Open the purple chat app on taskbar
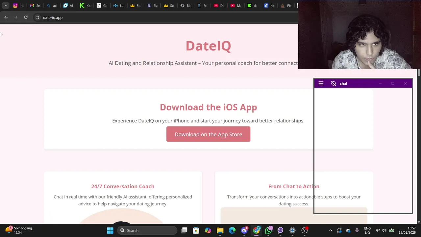421x237 pixels. tap(280, 230)
